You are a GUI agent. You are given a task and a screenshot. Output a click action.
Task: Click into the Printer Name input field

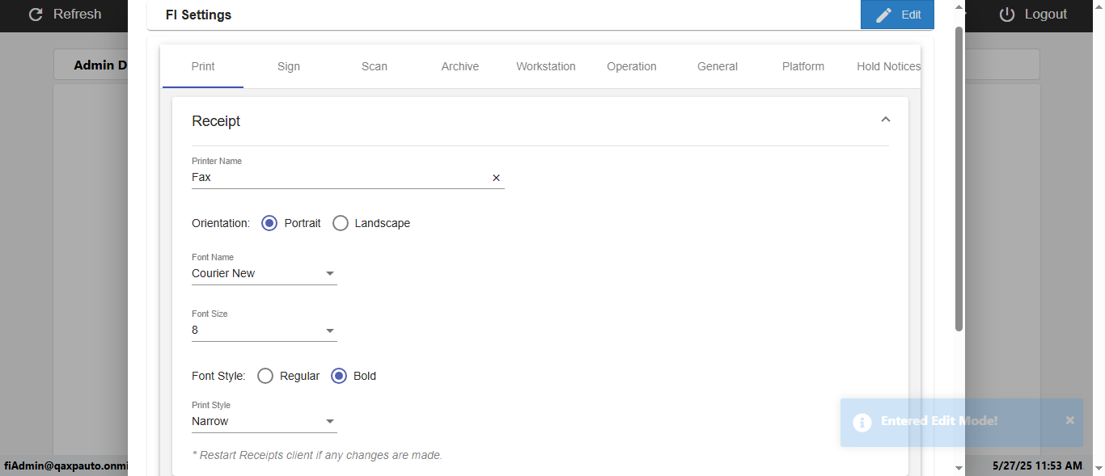point(340,178)
